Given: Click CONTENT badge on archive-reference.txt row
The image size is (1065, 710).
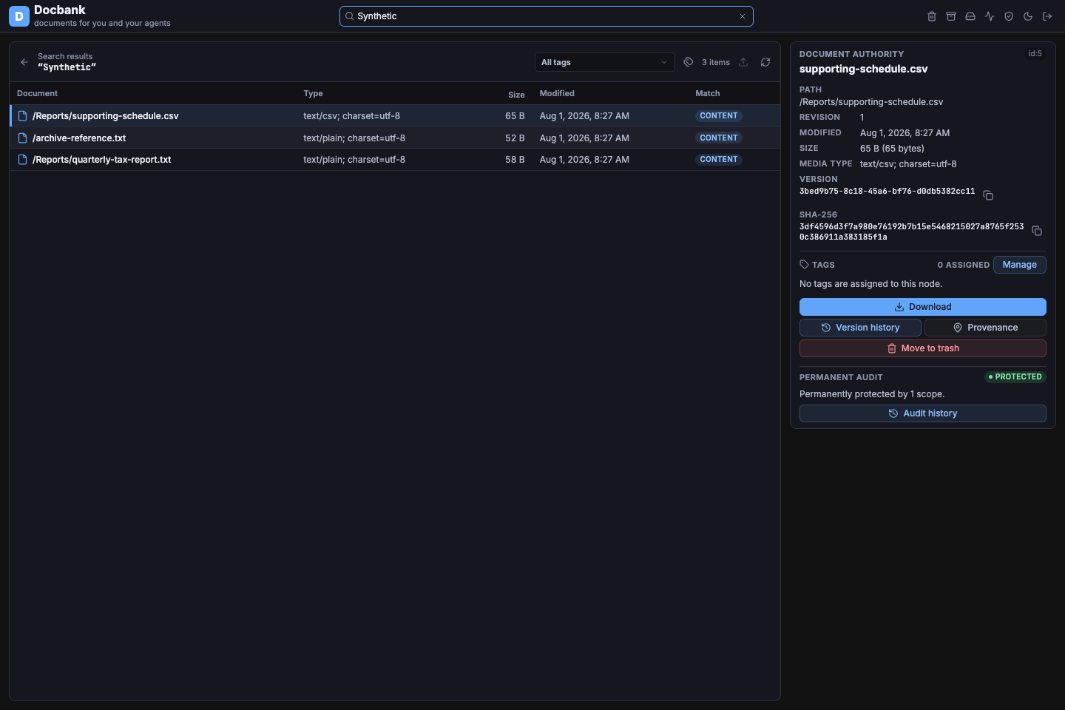Looking at the screenshot, I should [x=719, y=138].
